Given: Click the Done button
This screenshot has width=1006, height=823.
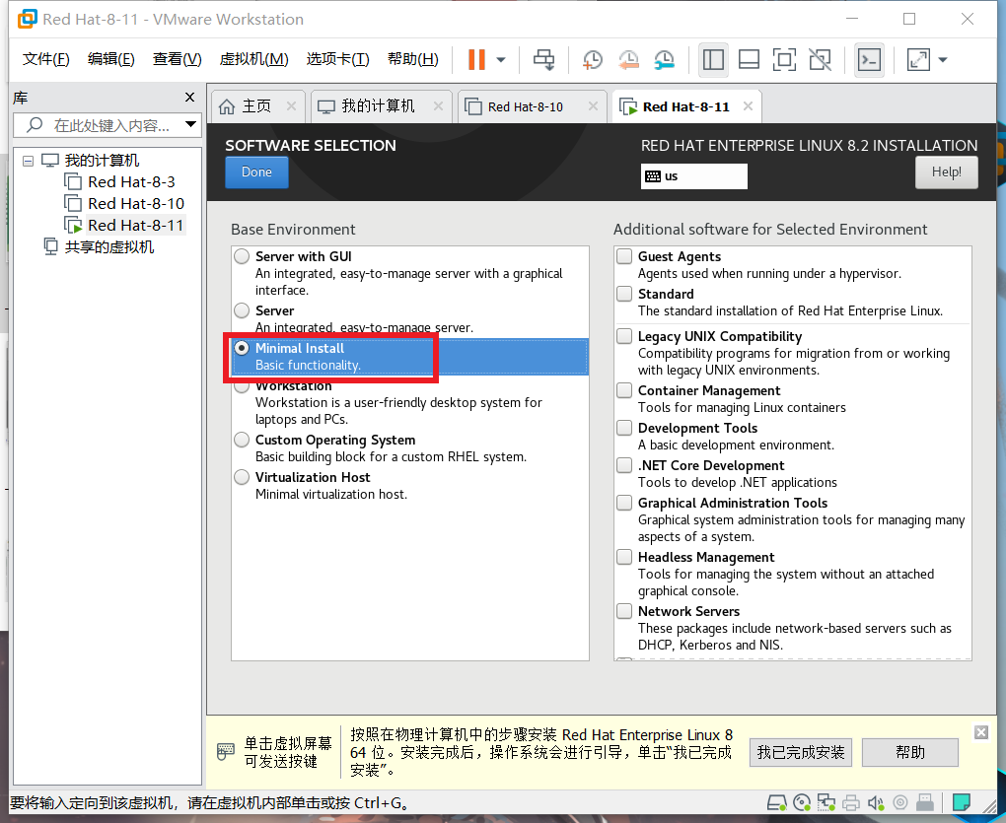Looking at the screenshot, I should 256,172.
